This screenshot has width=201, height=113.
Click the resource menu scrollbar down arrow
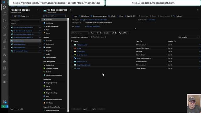[x=68, y=111]
